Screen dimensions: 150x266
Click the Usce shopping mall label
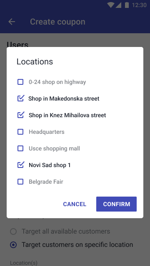pos(54,149)
